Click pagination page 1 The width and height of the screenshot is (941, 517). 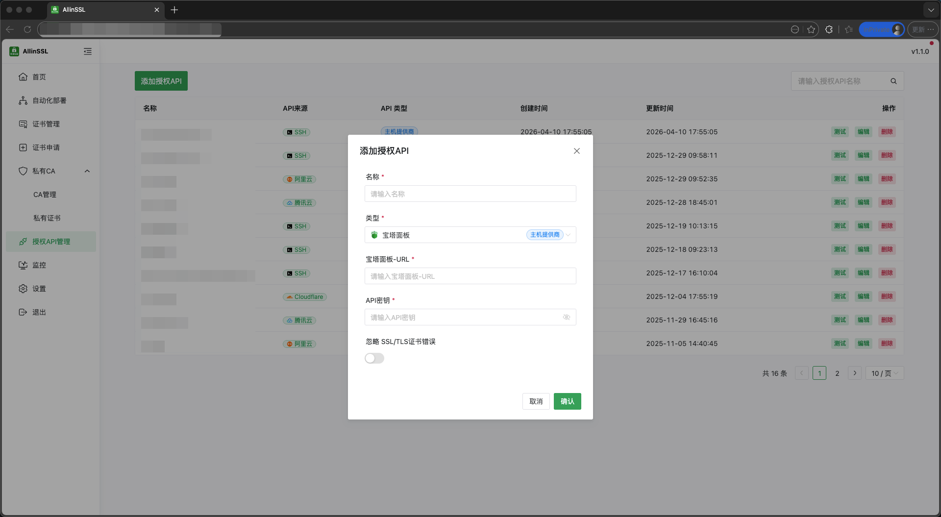click(x=819, y=373)
